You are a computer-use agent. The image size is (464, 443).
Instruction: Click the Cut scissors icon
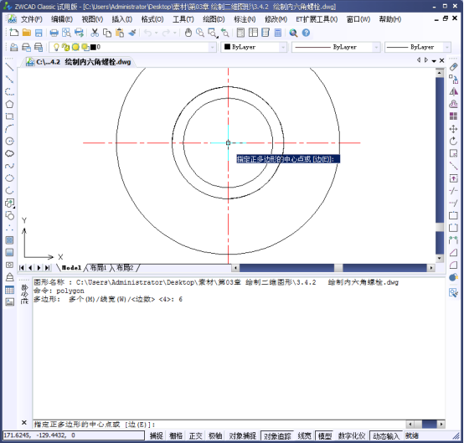click(x=95, y=33)
